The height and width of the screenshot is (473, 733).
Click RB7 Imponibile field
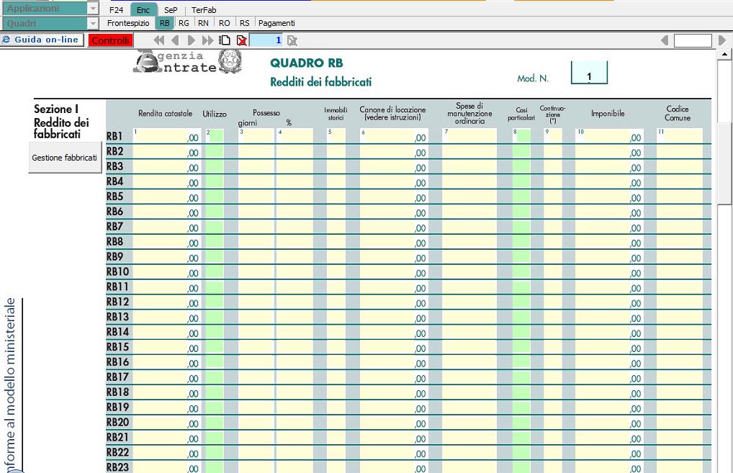pos(609,227)
